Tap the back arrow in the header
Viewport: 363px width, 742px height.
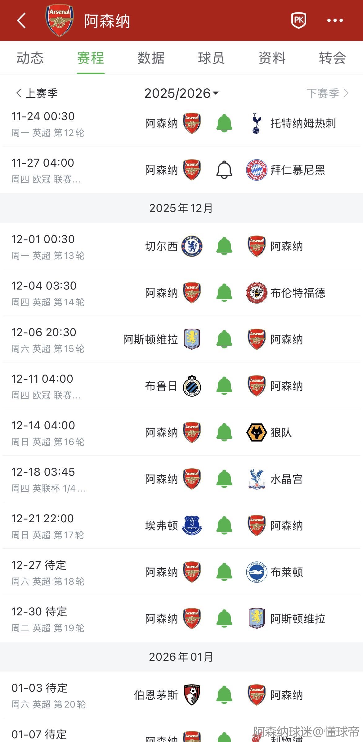click(21, 21)
